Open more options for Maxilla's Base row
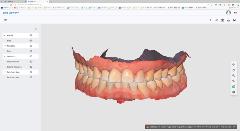The width and height of the screenshot is (240, 131). coord(36,41)
